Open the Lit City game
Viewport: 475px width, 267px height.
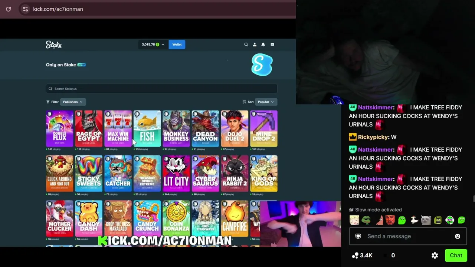[176, 174]
